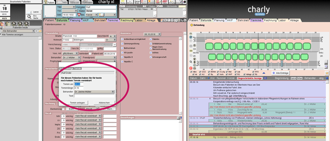Click the Eingeschränkte Anzeige label
The image size is (330, 141).
pos(249,78)
